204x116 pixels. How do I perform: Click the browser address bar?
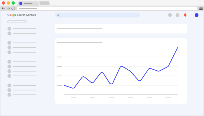(x=107, y=8)
